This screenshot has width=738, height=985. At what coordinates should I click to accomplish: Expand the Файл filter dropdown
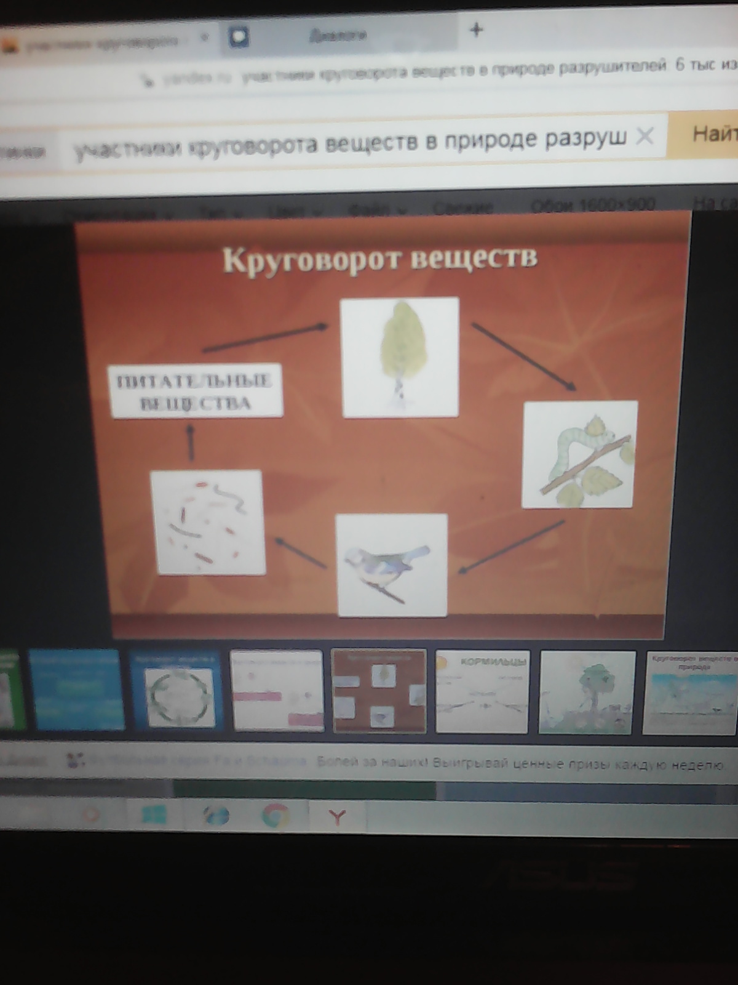click(376, 209)
